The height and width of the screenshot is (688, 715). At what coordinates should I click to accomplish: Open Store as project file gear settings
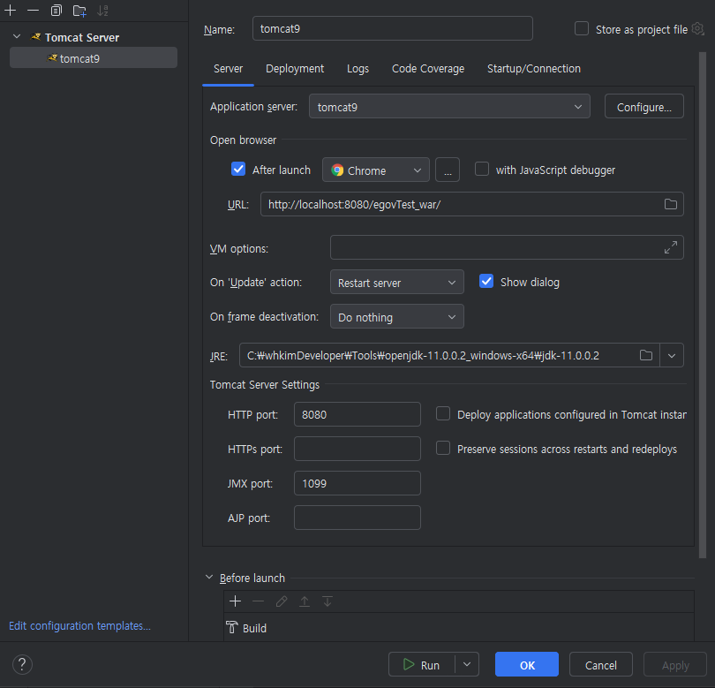pos(697,29)
